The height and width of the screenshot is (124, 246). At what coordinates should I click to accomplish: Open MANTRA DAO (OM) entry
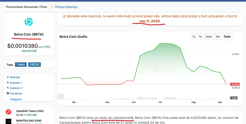point(29,121)
